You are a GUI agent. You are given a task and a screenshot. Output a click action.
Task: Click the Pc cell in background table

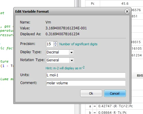click(92, 4)
